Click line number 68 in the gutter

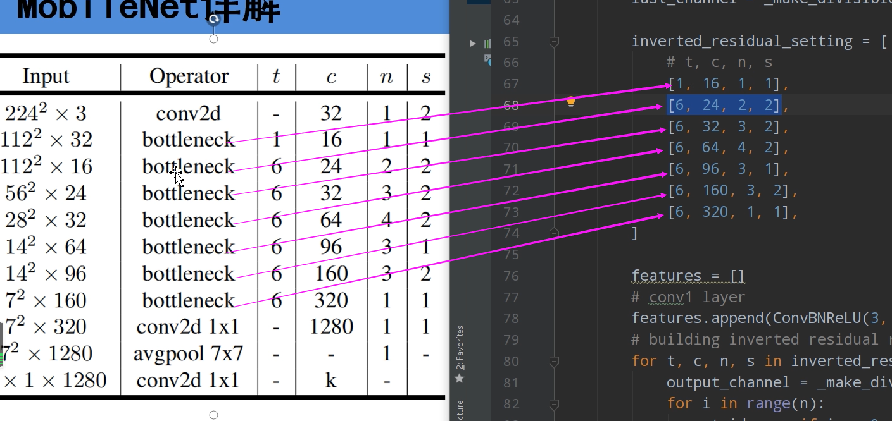point(511,105)
